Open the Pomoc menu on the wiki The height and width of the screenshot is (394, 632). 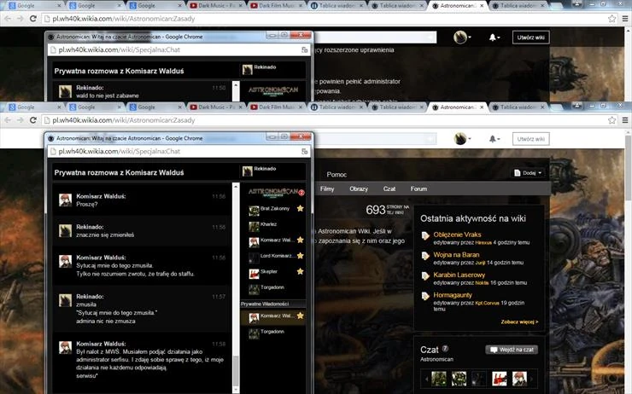pos(336,175)
